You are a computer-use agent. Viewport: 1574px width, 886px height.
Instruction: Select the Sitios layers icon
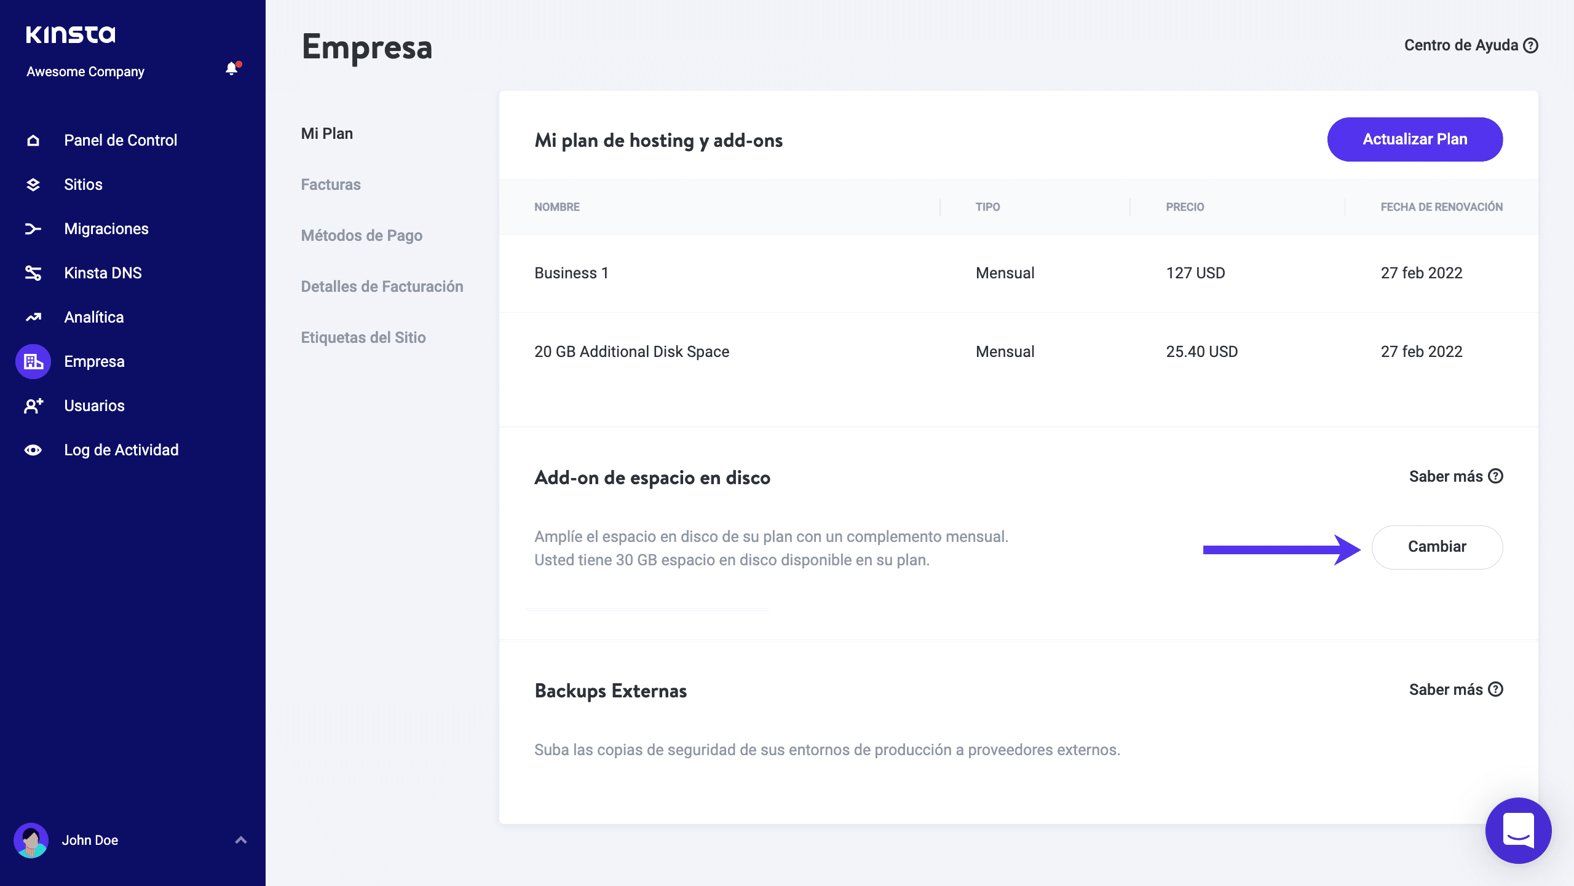coord(33,185)
